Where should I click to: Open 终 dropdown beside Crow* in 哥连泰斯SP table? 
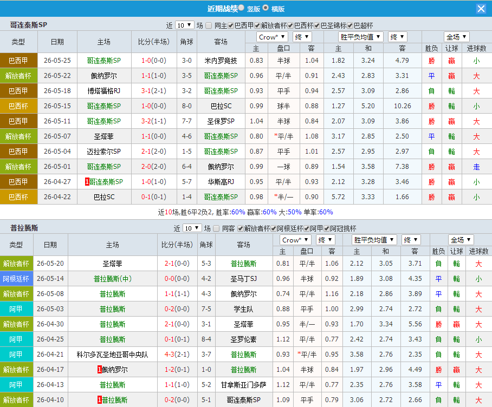[x=302, y=37]
